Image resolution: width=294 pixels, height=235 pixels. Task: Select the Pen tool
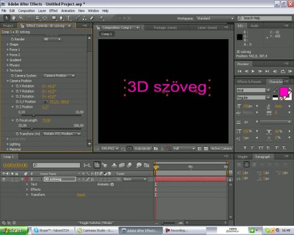tap(61, 18)
